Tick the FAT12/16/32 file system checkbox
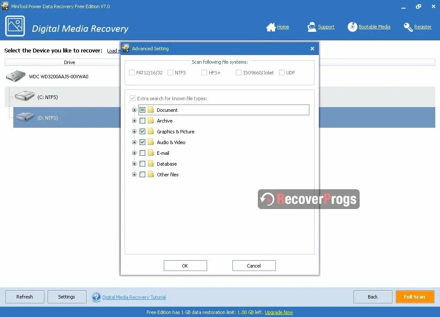The image size is (440, 317). point(131,72)
